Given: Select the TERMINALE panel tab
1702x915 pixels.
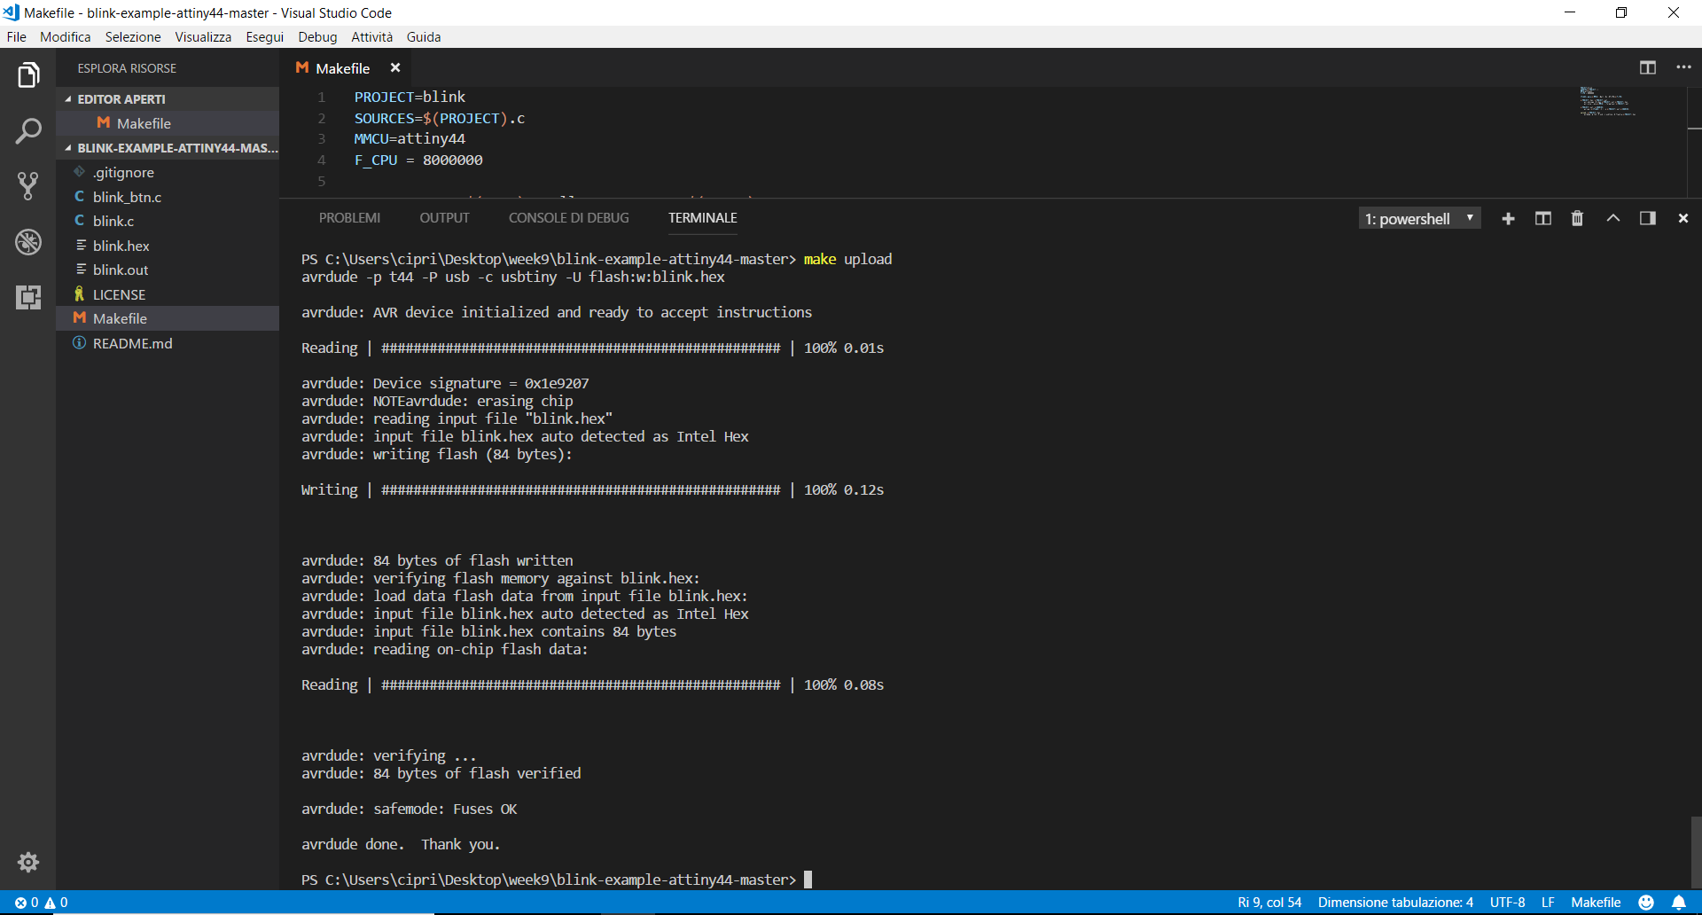Looking at the screenshot, I should 702,218.
